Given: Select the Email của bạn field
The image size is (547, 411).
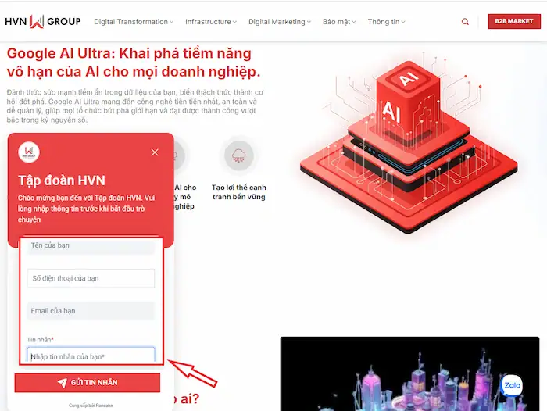Looking at the screenshot, I should click(x=91, y=311).
